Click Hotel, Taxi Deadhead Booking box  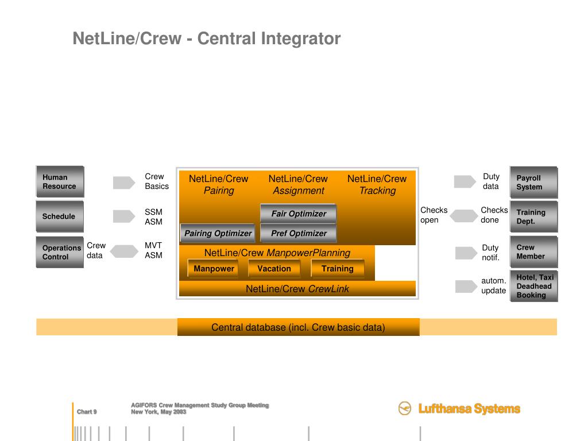point(534,286)
